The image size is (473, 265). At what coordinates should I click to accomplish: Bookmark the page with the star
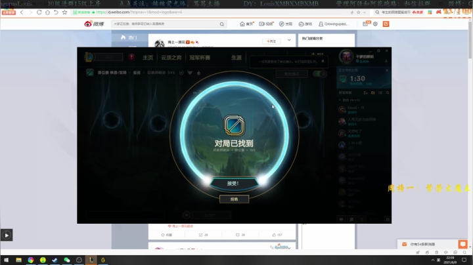pos(64,12)
